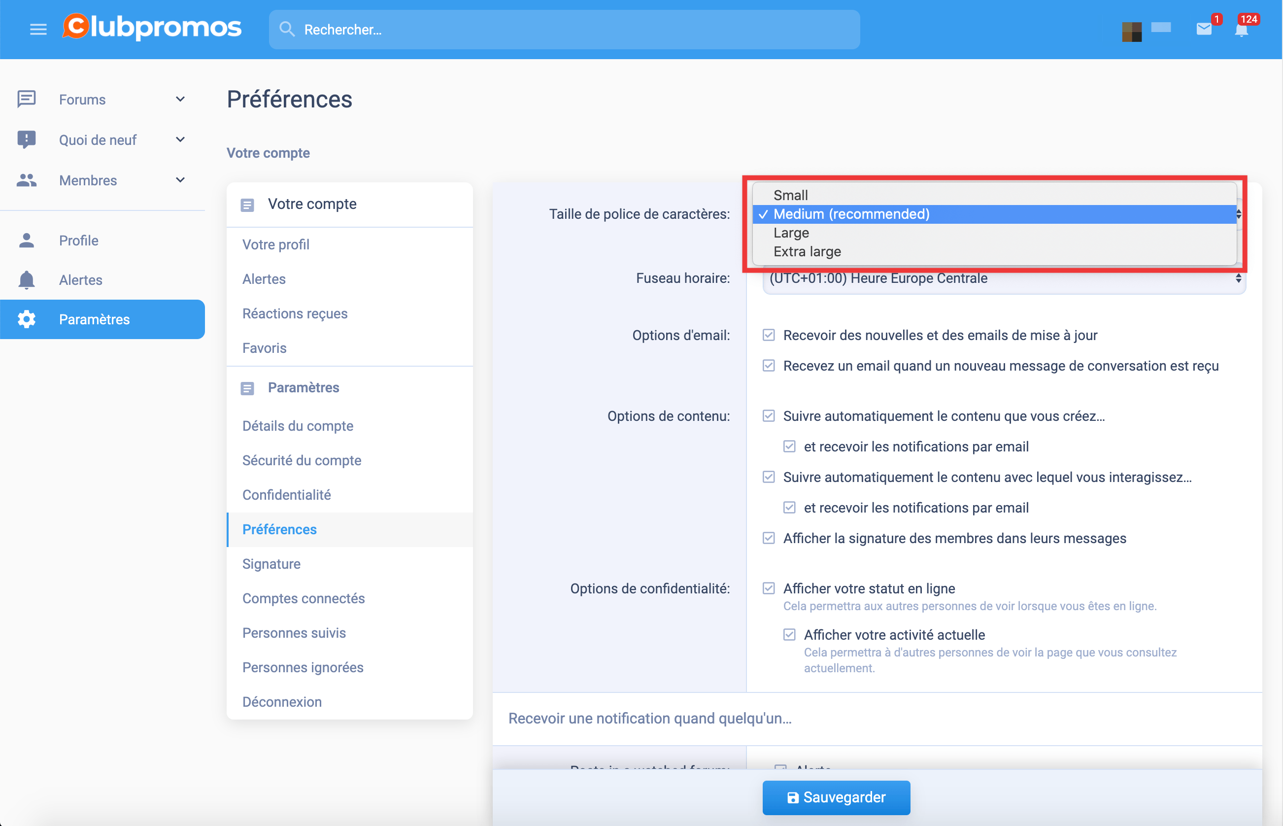Toggle 'Recevoir des nouvelles et des emails' checkbox
Screen dimensions: 1283x826
[769, 335]
